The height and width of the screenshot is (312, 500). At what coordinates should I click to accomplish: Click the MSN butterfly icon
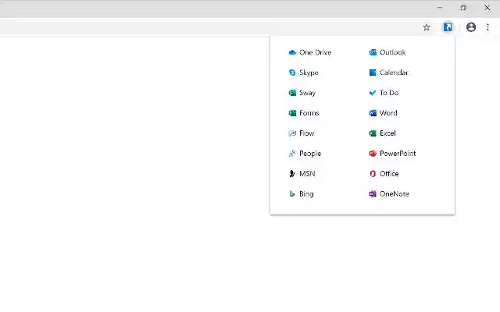click(x=292, y=174)
